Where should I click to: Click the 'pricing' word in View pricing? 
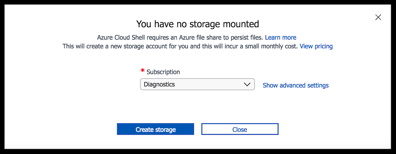(x=324, y=46)
